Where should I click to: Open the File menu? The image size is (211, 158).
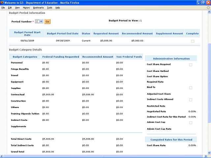[3, 7]
